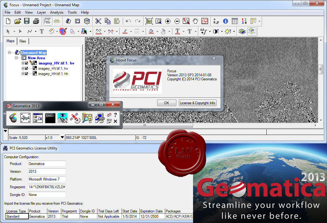Open the Help menu
Screen dimensions: 327x223
point(85,12)
